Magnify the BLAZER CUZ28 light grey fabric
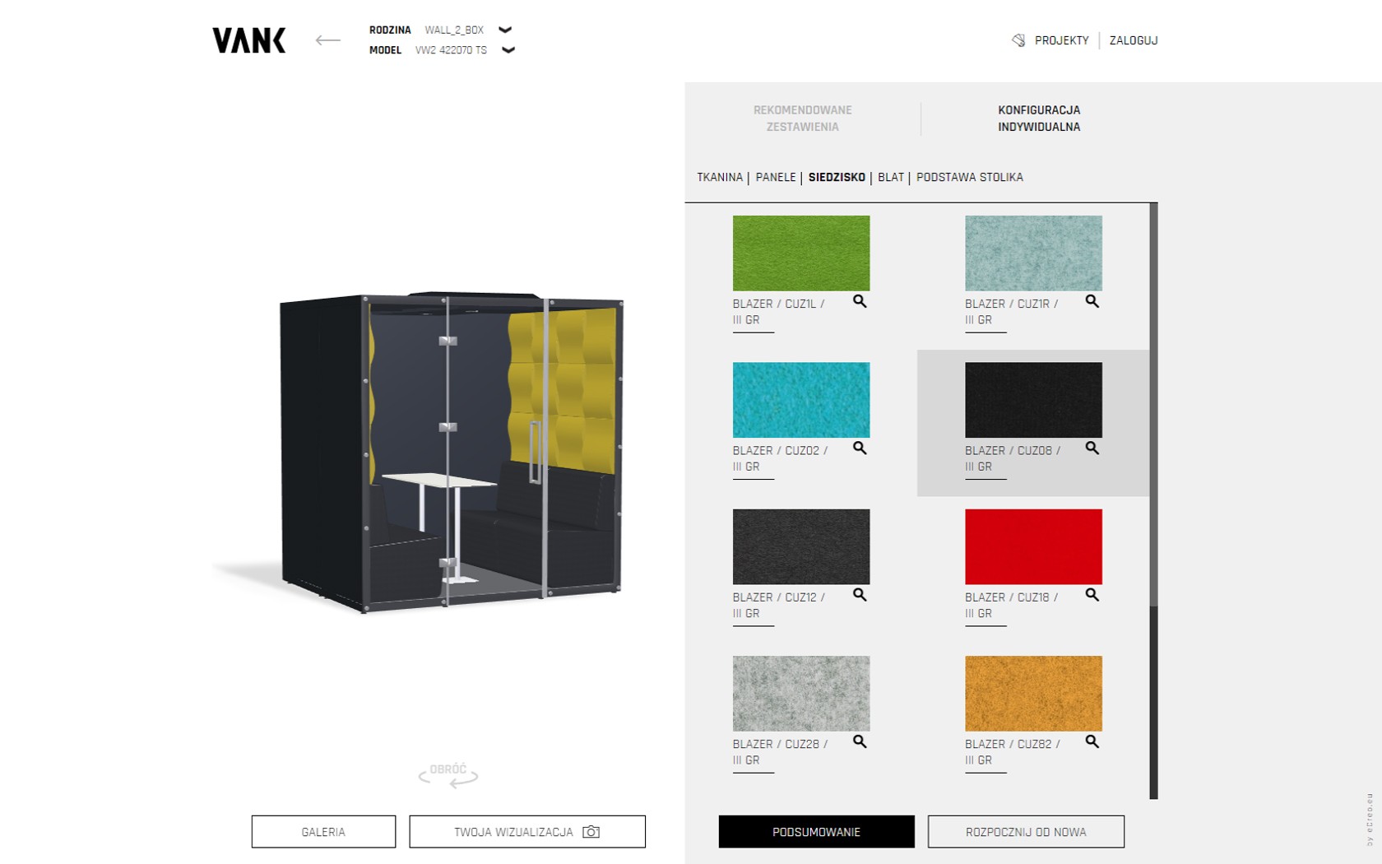The height and width of the screenshot is (864, 1382). click(x=860, y=741)
